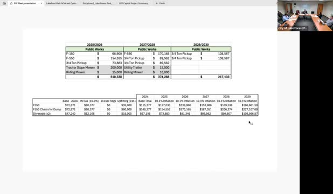Click the 154,555 amount in top table
This screenshot has width=333, height=194.
point(116,58)
